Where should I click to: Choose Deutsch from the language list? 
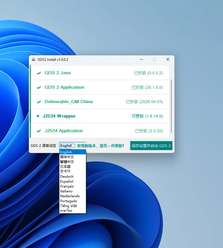pos(73,176)
